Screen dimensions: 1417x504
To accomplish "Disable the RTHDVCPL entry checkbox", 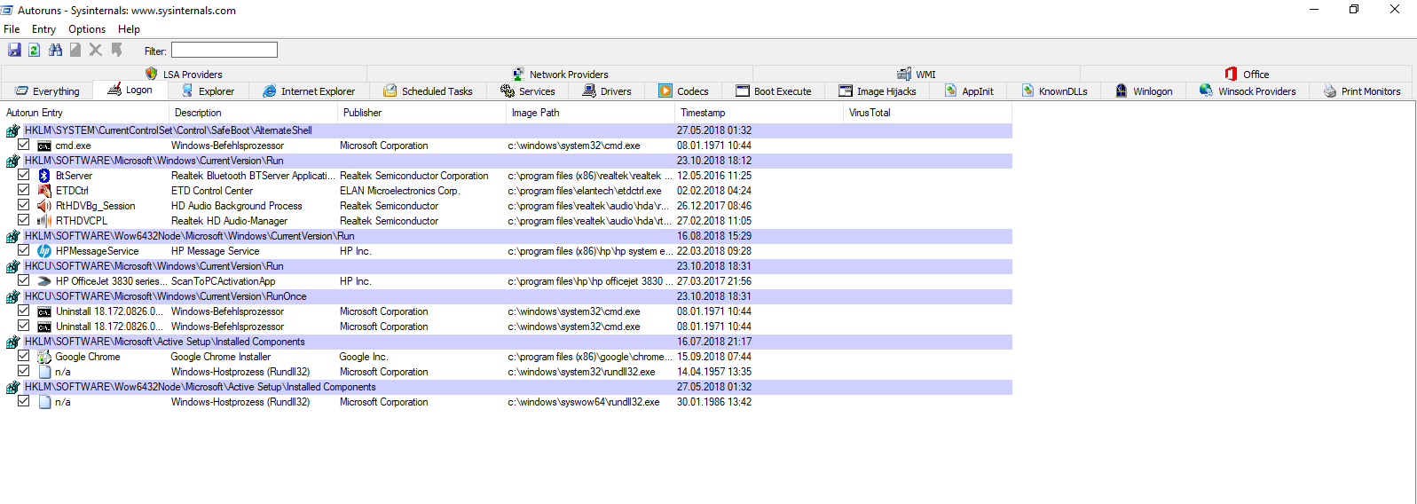I will pos(24,220).
